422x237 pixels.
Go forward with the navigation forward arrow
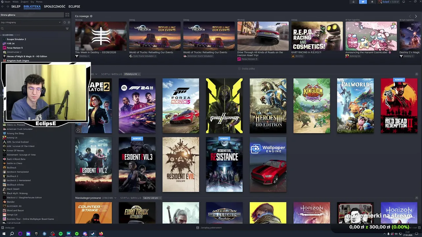[x=7, y=7]
